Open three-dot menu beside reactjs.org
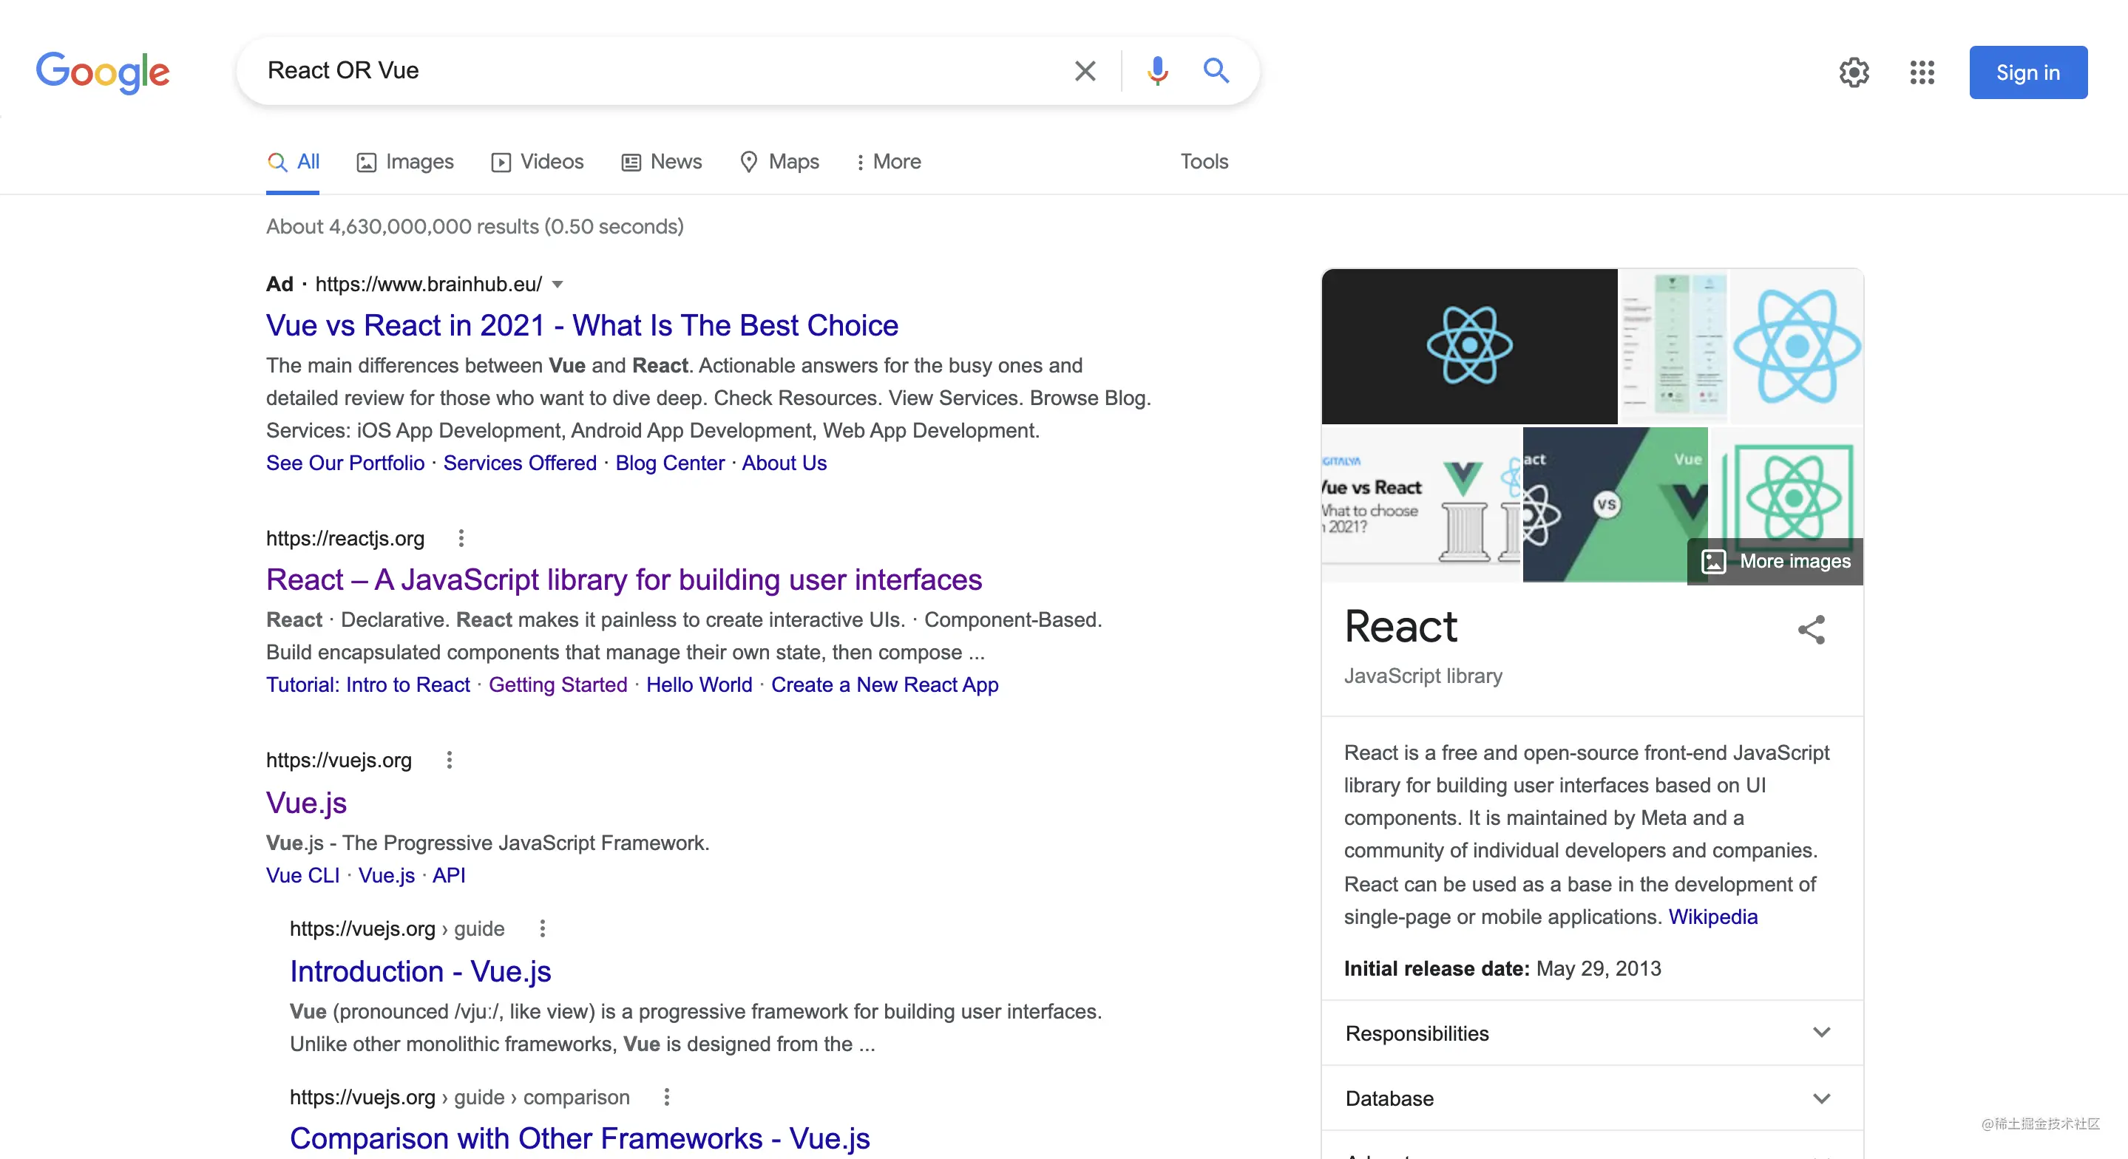The height and width of the screenshot is (1159, 2128). coord(461,539)
